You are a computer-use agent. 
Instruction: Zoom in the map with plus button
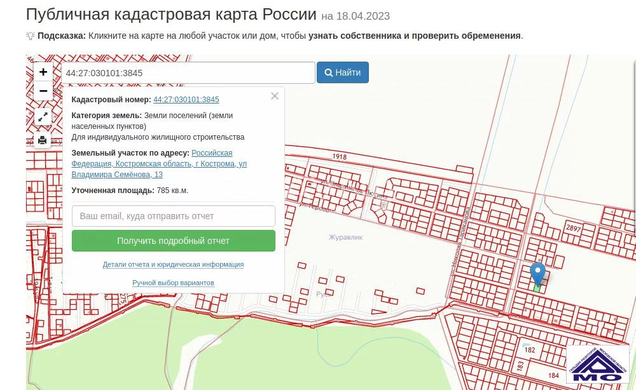coord(43,72)
